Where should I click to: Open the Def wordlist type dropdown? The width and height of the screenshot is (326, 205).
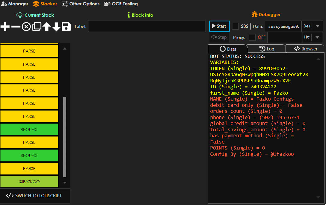point(317,26)
